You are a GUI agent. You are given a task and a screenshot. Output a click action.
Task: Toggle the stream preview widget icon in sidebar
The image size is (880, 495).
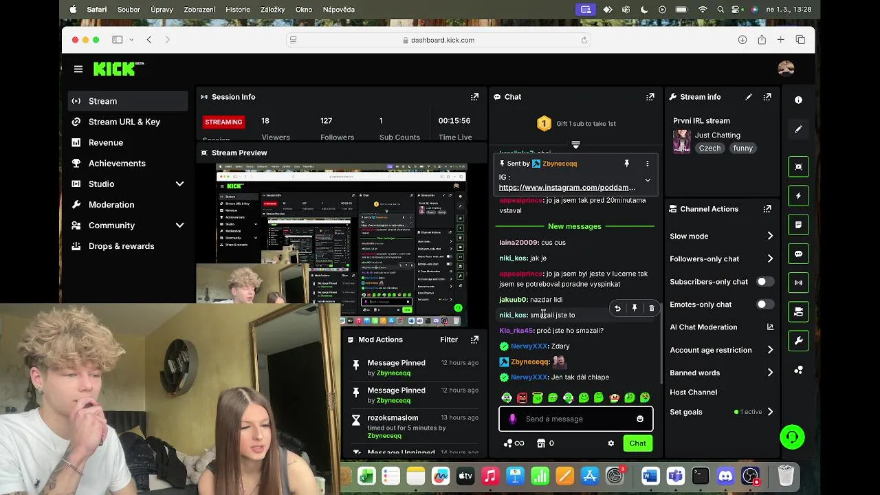(x=798, y=166)
